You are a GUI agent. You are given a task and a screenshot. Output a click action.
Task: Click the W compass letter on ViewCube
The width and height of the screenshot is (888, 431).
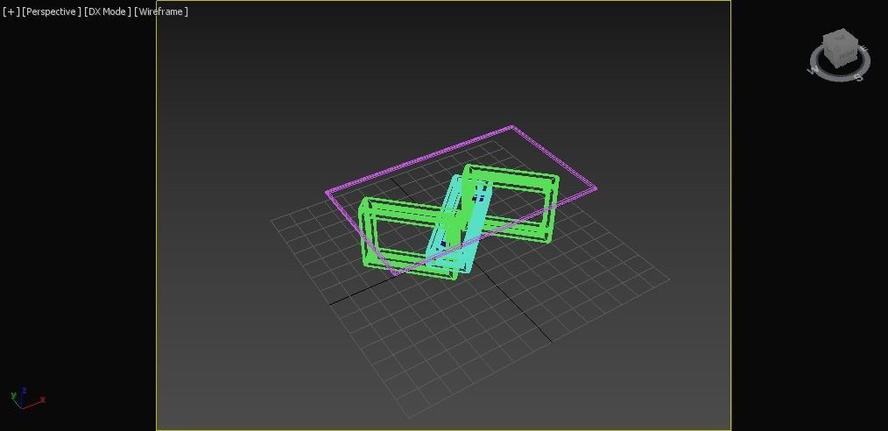[813, 70]
